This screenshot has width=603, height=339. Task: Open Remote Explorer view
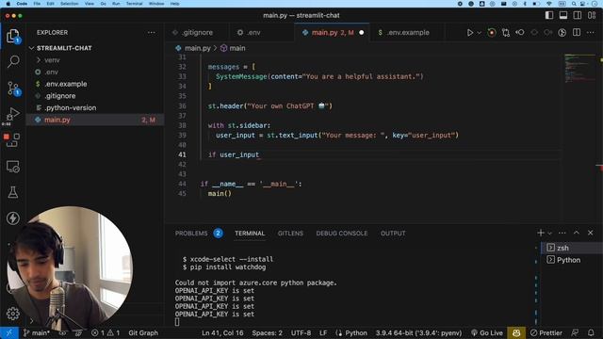12,167
